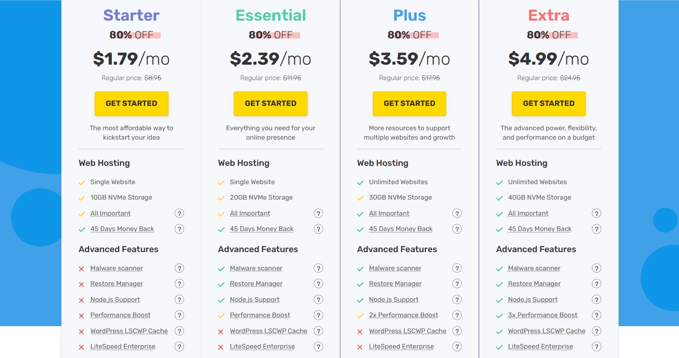Click help icon beside Extra LiteSpeed Enterprise
The image size is (679, 358).
pos(596,347)
